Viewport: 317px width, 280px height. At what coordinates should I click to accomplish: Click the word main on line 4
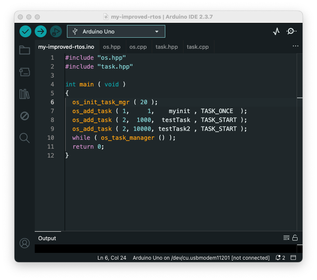tap(86, 84)
